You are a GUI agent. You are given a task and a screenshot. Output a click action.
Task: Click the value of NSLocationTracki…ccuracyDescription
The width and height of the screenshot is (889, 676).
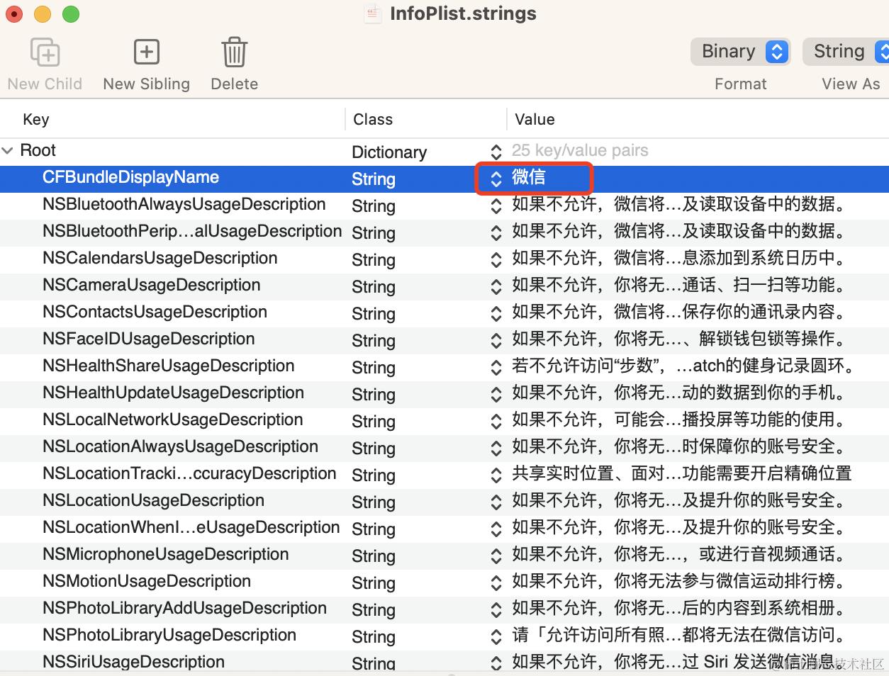(x=682, y=473)
